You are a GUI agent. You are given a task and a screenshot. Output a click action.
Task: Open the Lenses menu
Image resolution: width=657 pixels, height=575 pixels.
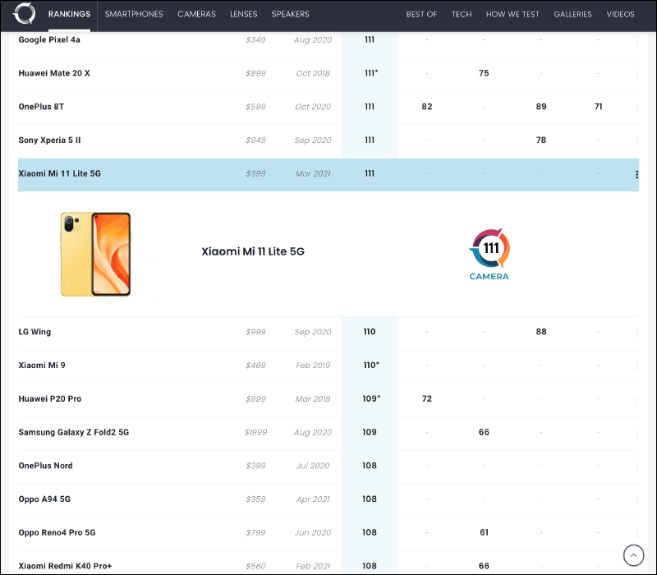click(x=243, y=14)
